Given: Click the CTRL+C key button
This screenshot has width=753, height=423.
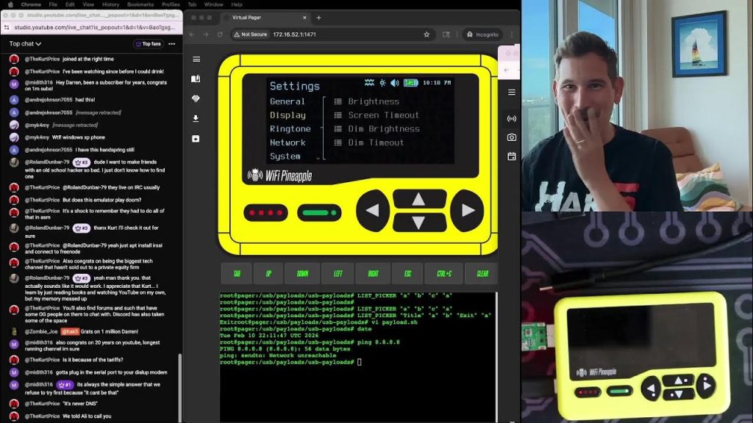Looking at the screenshot, I should pos(444,273).
